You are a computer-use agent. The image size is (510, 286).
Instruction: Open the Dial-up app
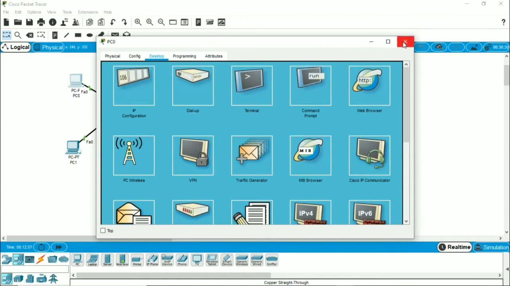[193, 86]
